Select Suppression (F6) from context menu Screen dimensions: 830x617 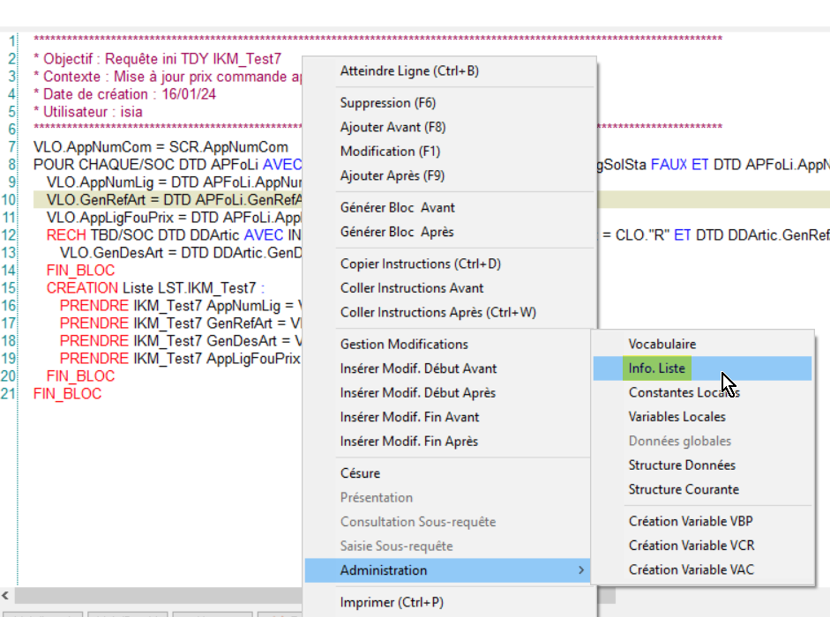pos(387,103)
